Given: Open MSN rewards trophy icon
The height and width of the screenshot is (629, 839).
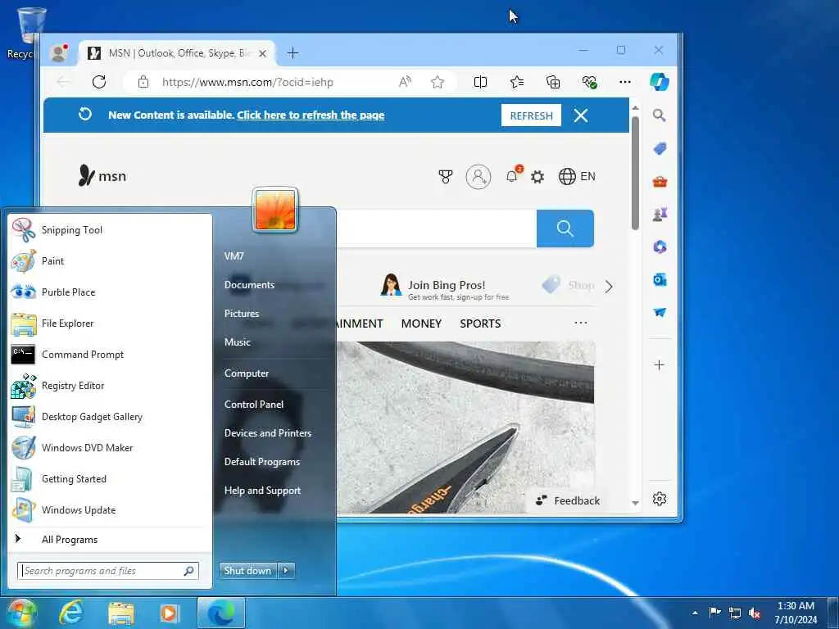Looking at the screenshot, I should (x=445, y=177).
